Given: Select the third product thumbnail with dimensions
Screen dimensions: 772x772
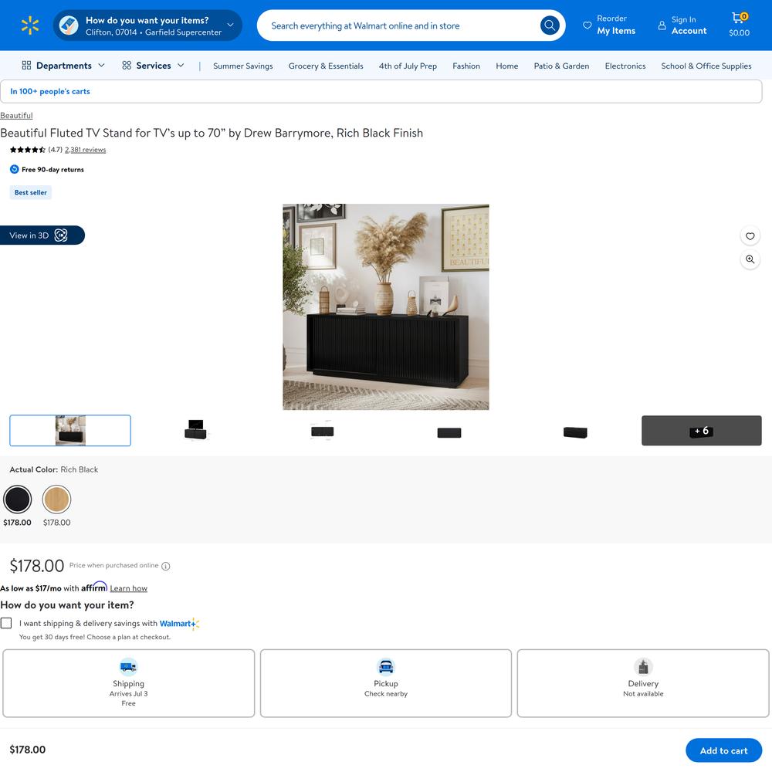Looking at the screenshot, I should [323, 431].
